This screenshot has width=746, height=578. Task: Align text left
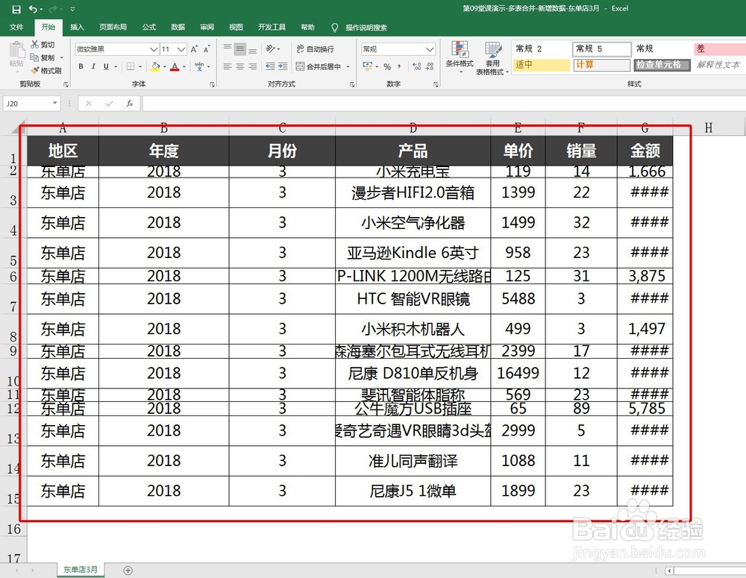click(x=228, y=66)
